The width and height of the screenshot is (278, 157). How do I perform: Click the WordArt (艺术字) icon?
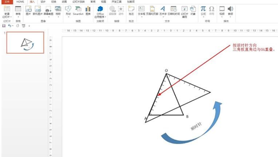click(163, 9)
